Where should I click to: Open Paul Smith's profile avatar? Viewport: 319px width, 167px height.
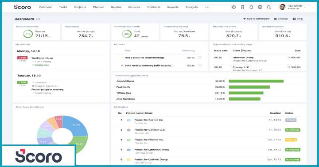[282, 7]
